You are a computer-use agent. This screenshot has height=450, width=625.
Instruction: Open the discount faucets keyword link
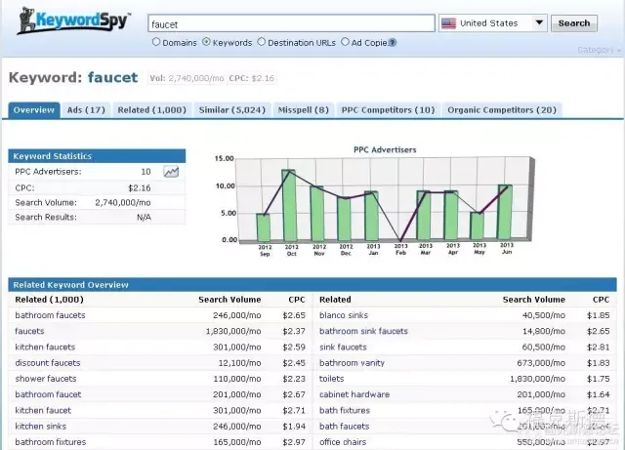click(48, 363)
